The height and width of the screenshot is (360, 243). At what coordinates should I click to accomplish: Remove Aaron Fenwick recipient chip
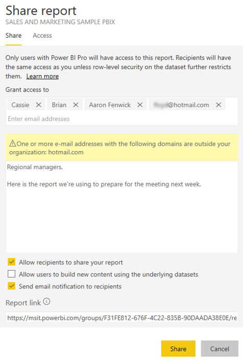140,105
